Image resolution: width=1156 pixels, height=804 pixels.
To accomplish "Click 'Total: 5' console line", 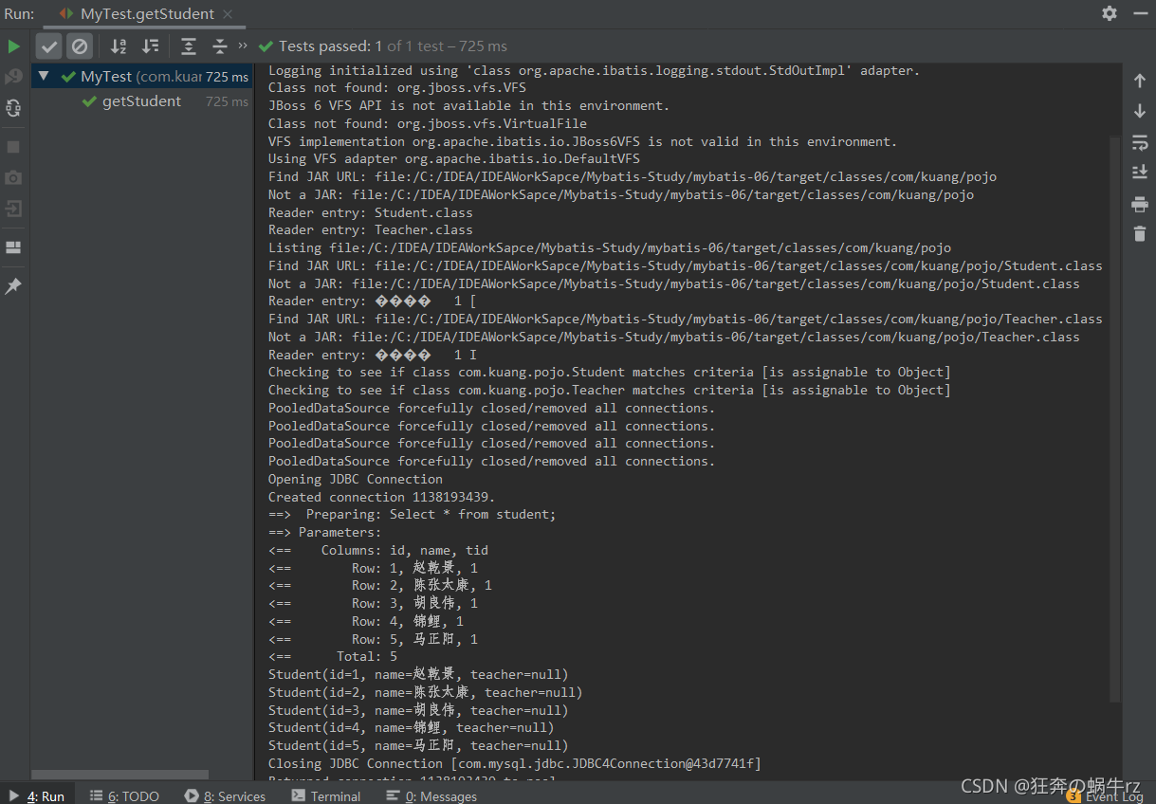I will (x=333, y=656).
